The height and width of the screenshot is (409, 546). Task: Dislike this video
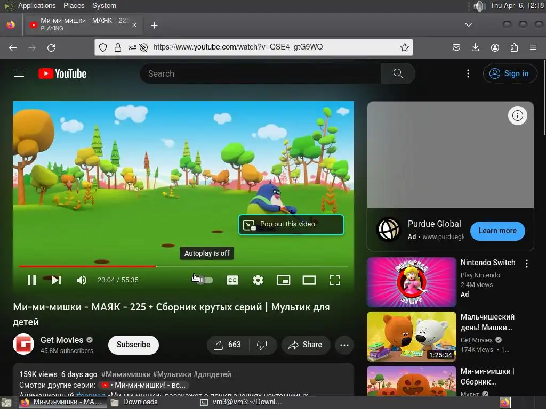coord(262,345)
